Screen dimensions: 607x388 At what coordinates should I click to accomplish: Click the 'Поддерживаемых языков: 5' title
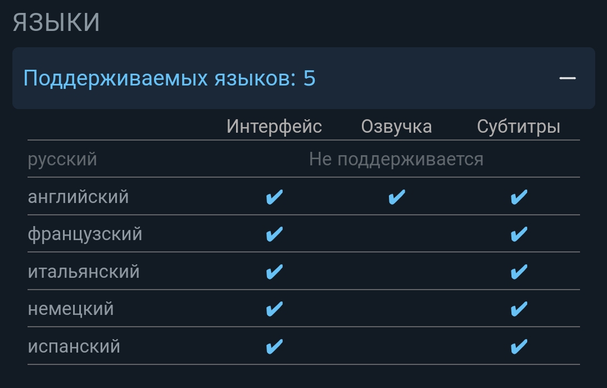pyautogui.click(x=169, y=78)
